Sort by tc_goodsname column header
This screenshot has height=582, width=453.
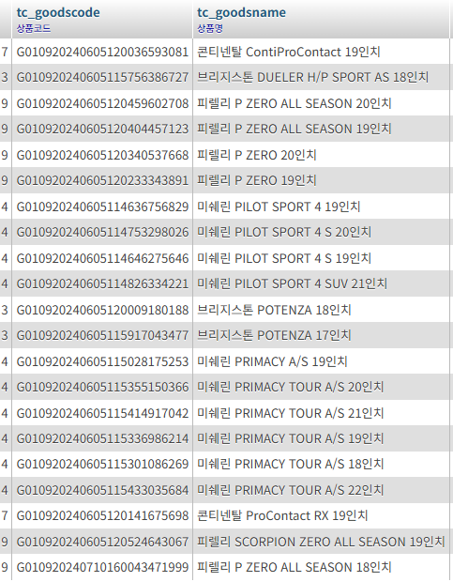point(241,12)
